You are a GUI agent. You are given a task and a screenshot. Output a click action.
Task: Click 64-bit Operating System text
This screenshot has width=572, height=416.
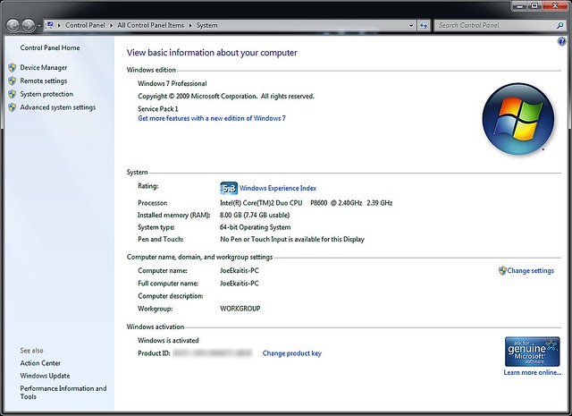[x=255, y=227]
